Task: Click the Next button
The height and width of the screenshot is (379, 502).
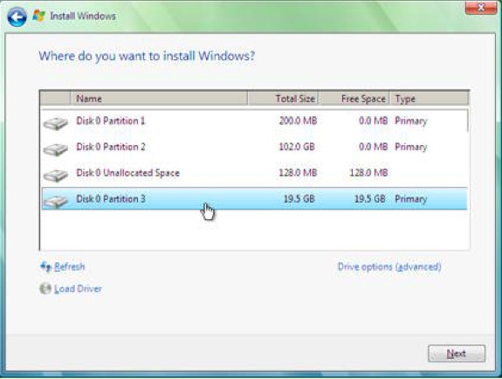Action: coord(457,354)
